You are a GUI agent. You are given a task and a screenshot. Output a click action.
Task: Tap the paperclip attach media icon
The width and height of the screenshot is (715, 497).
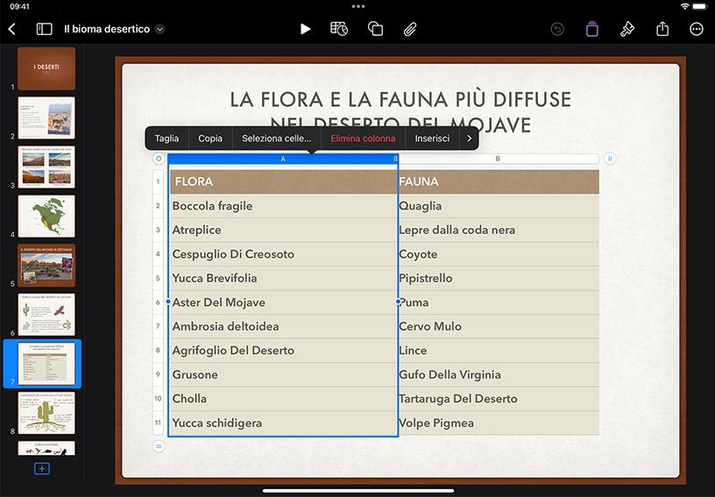pyautogui.click(x=410, y=29)
